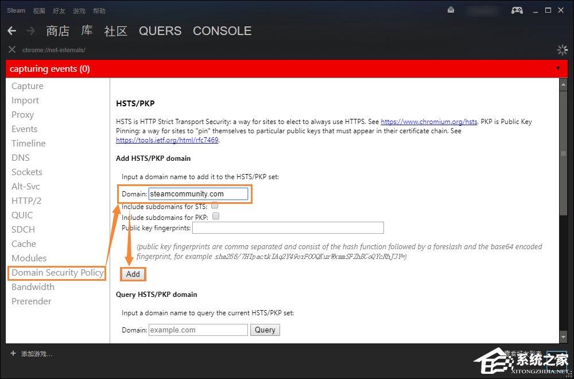Toggle capturing events state
The height and width of the screenshot is (379, 574).
point(49,69)
